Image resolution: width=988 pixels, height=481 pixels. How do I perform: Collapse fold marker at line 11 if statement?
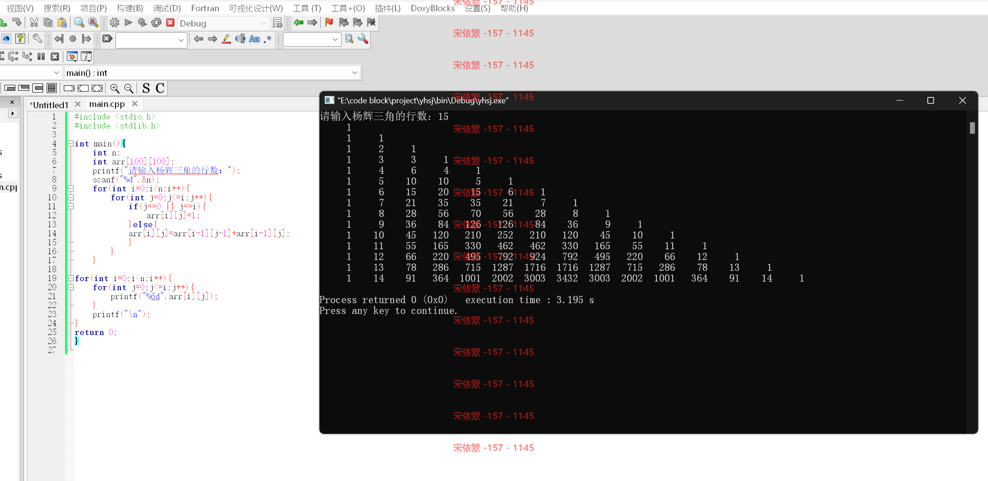pyautogui.click(x=71, y=207)
